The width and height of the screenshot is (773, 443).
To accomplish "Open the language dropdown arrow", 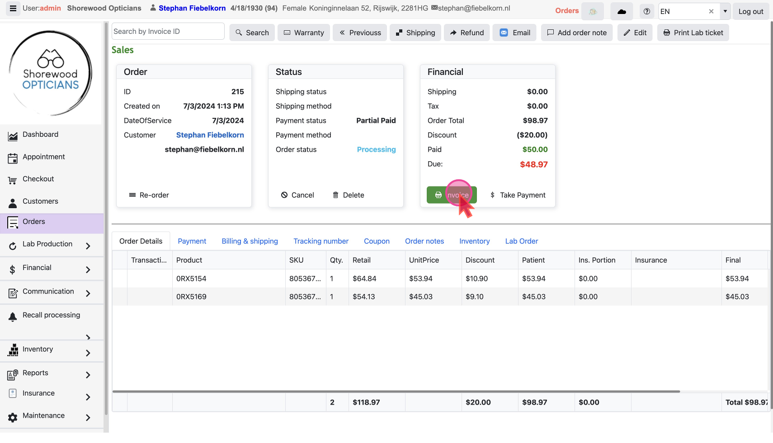I will (x=725, y=11).
